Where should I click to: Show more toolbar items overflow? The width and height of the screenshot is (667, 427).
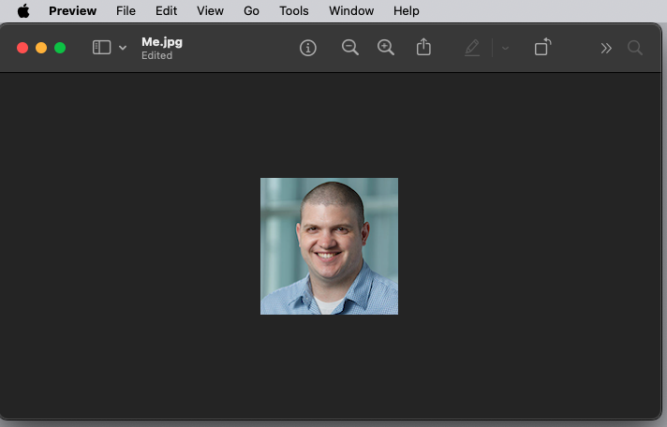606,48
